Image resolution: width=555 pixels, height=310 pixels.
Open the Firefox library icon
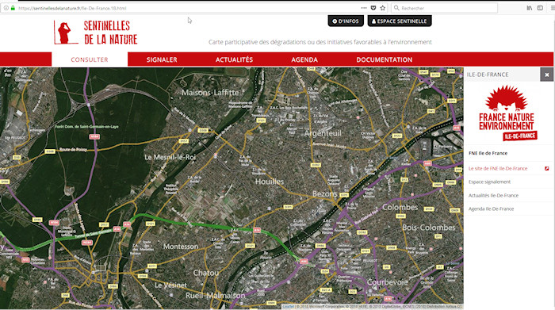[529, 8]
